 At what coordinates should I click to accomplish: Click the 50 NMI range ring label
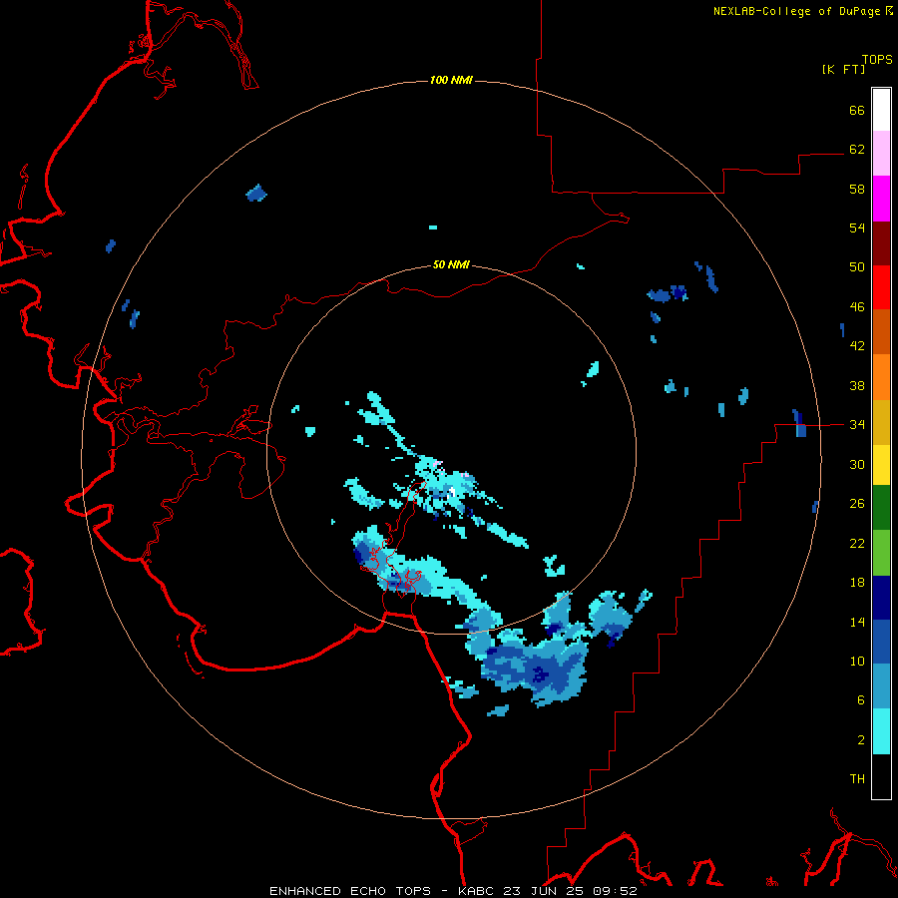click(451, 264)
